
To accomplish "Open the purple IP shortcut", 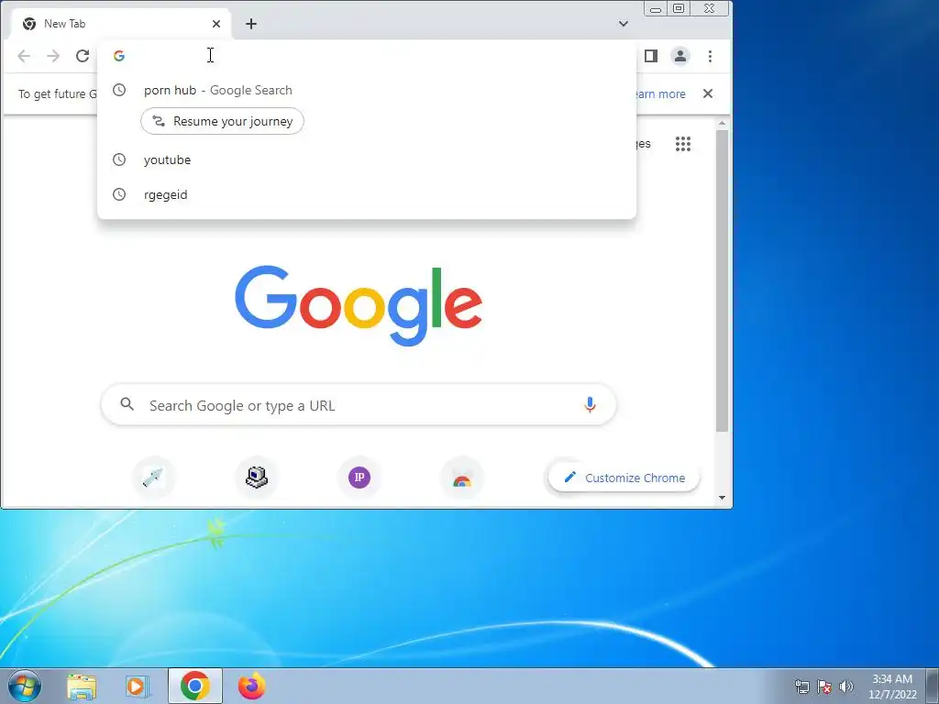I will [x=359, y=477].
